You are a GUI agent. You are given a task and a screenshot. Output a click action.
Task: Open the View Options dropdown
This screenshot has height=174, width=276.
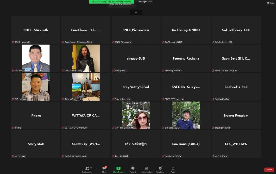pyautogui.click(x=145, y=2)
